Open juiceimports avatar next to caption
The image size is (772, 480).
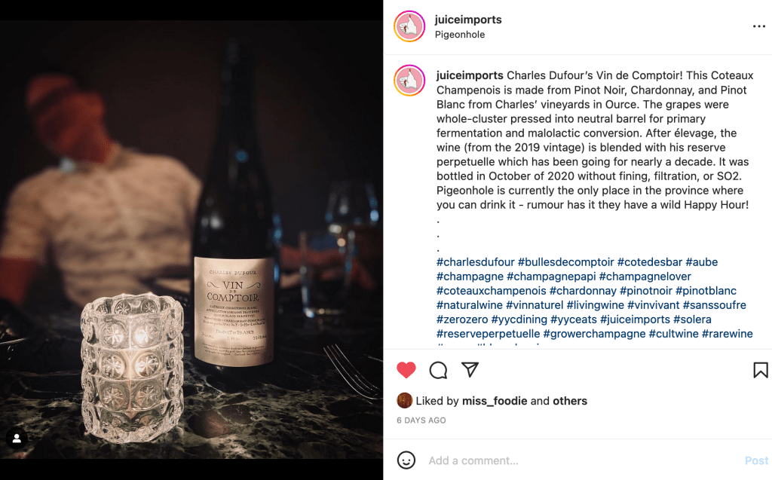click(409, 80)
